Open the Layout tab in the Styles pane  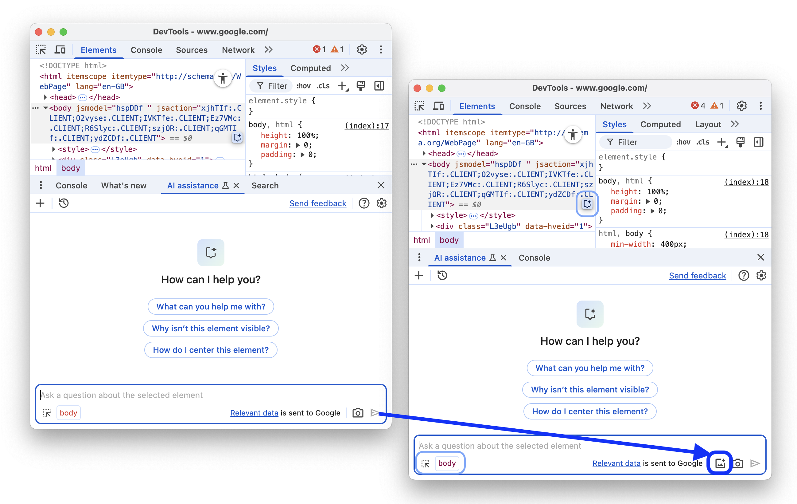(708, 124)
